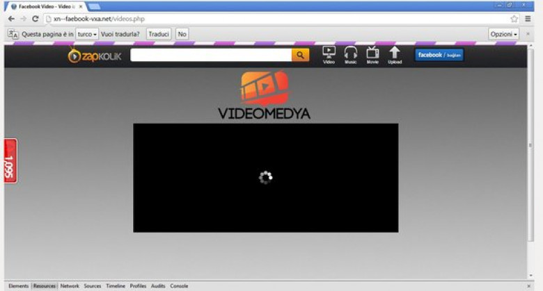Screen dimensions: 543x291
Task: Click the browser forward arrow
Action: 24,19
